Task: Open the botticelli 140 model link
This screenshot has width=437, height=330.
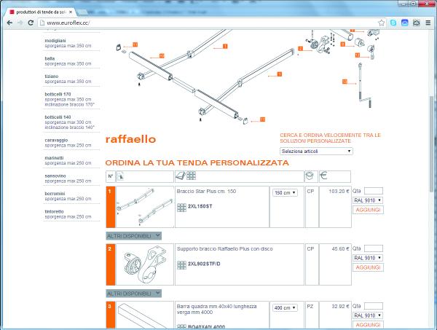Action: point(58,117)
